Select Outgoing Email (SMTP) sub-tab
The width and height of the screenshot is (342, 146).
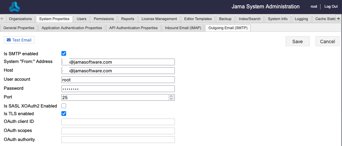pyautogui.click(x=228, y=28)
